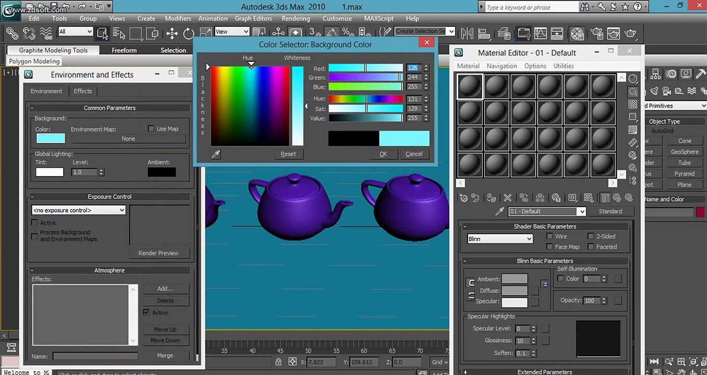Open the MAXScript menu
The height and width of the screenshot is (375, 707).
point(379,18)
